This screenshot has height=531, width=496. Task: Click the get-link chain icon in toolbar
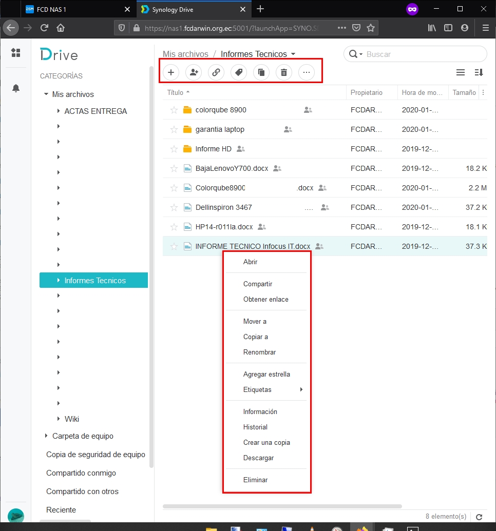[216, 72]
